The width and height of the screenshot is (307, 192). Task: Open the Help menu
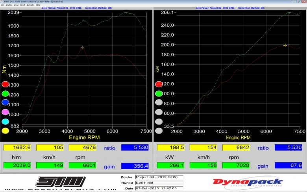[38, 5]
